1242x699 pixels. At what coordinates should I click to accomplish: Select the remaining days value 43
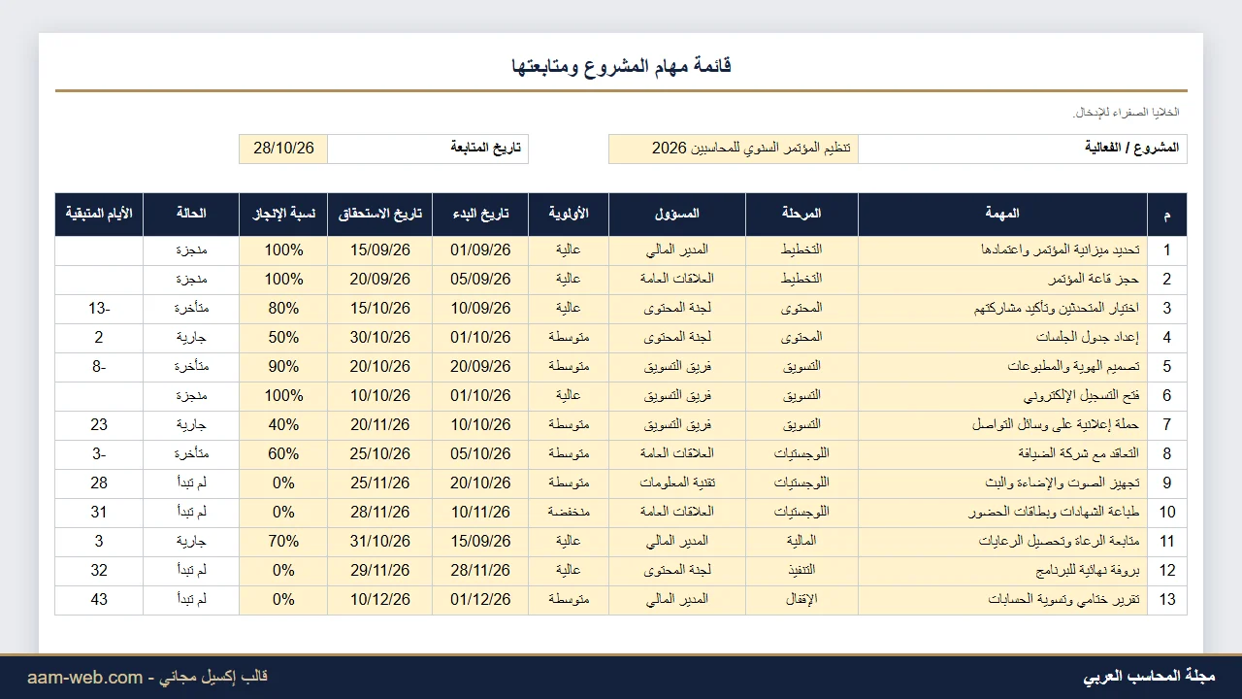point(99,600)
